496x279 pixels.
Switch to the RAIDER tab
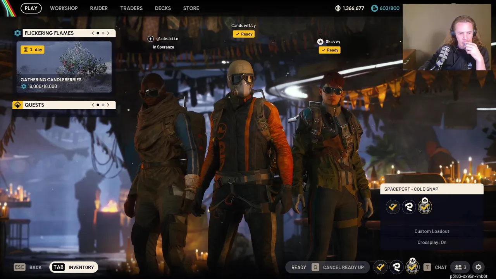(x=99, y=8)
